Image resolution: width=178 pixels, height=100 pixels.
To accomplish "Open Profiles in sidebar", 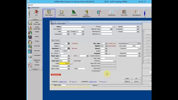I will click(x=35, y=42).
